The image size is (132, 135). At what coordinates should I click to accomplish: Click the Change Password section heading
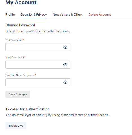20,25
